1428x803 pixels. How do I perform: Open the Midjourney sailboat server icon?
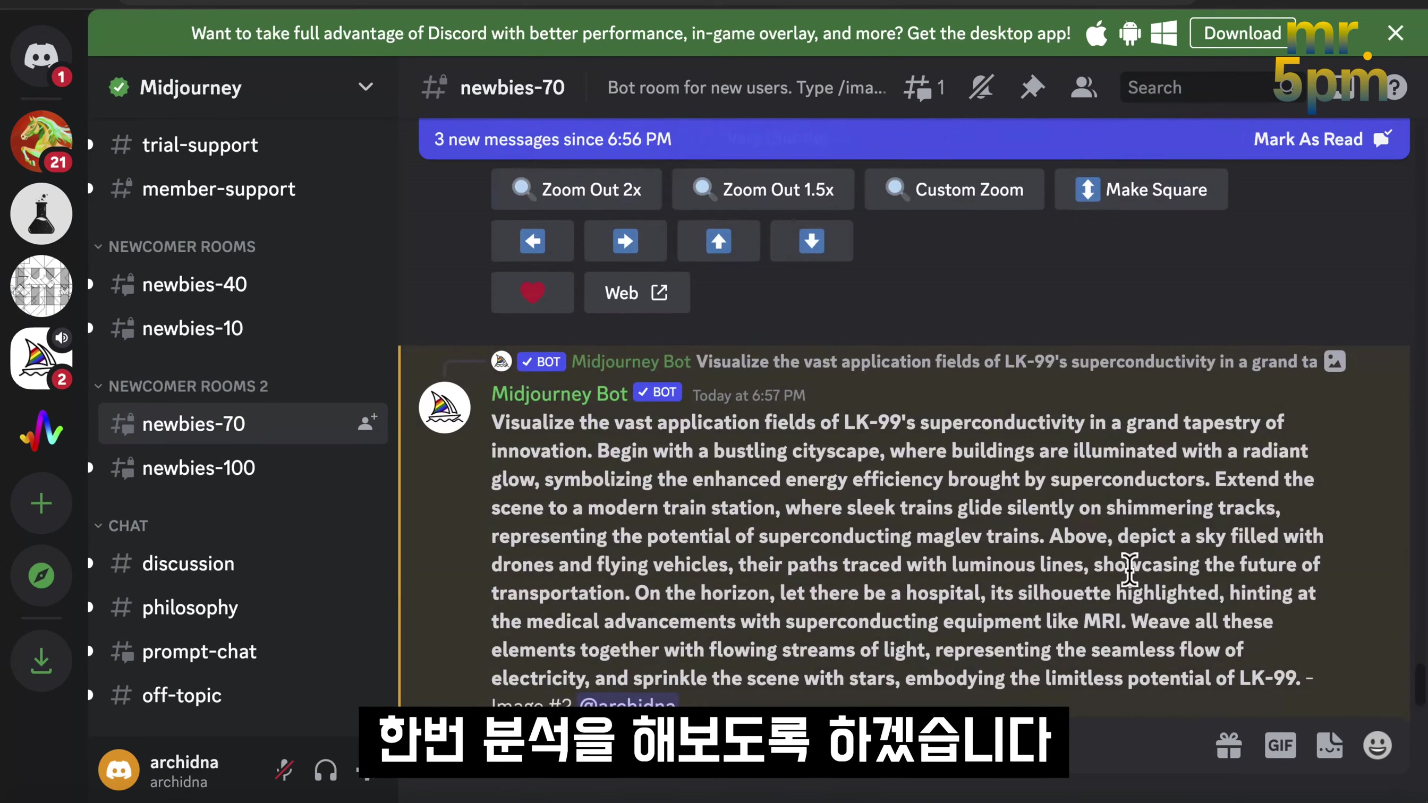[41, 358]
